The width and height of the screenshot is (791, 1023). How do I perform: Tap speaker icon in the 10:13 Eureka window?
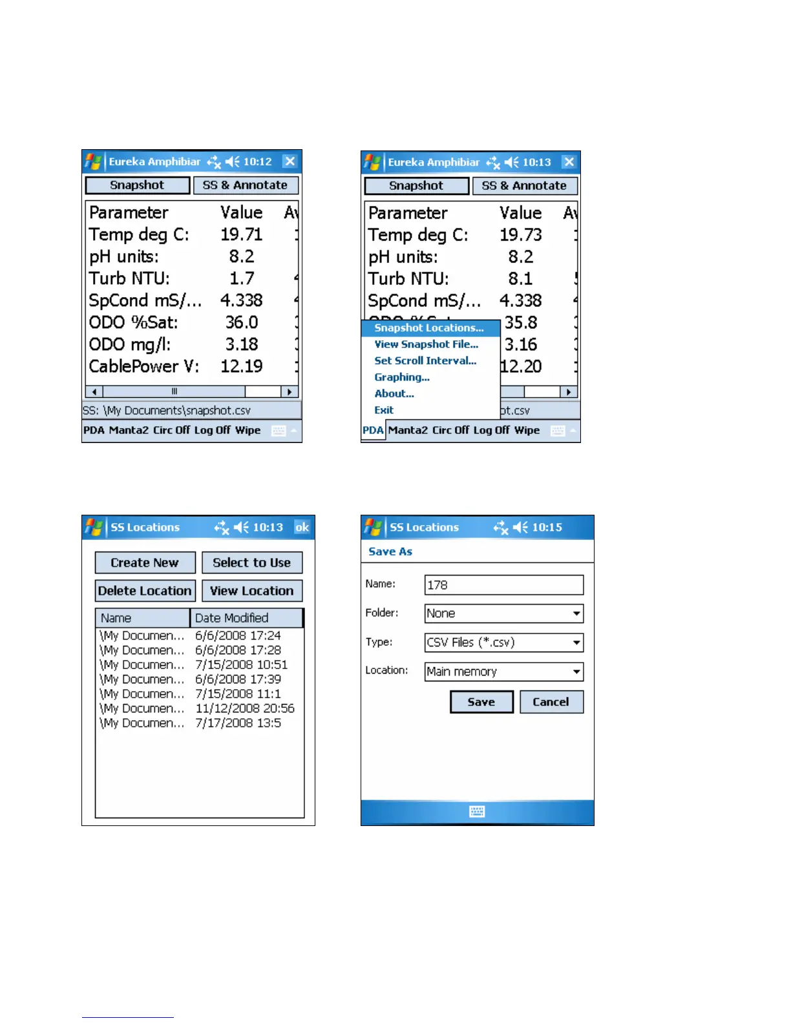click(512, 162)
